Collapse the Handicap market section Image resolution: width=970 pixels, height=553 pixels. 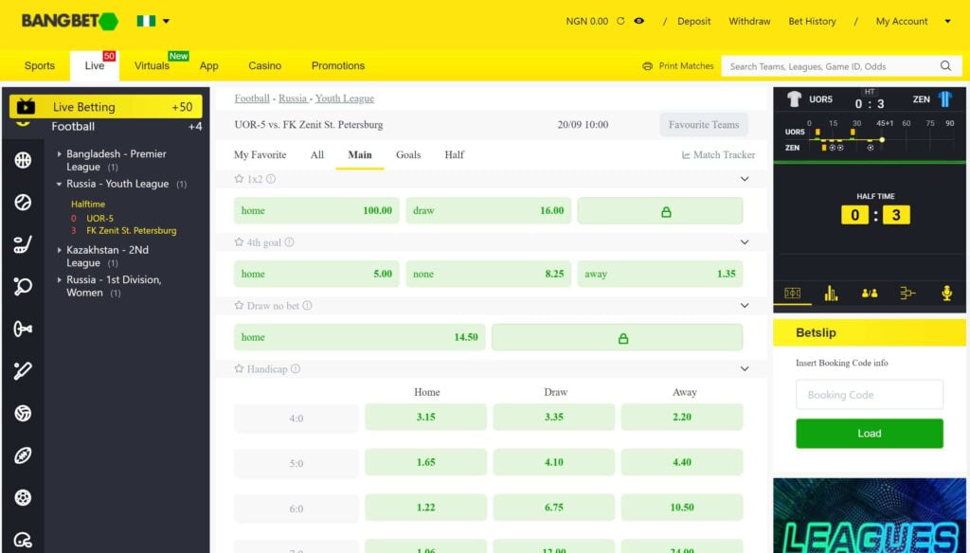point(745,368)
